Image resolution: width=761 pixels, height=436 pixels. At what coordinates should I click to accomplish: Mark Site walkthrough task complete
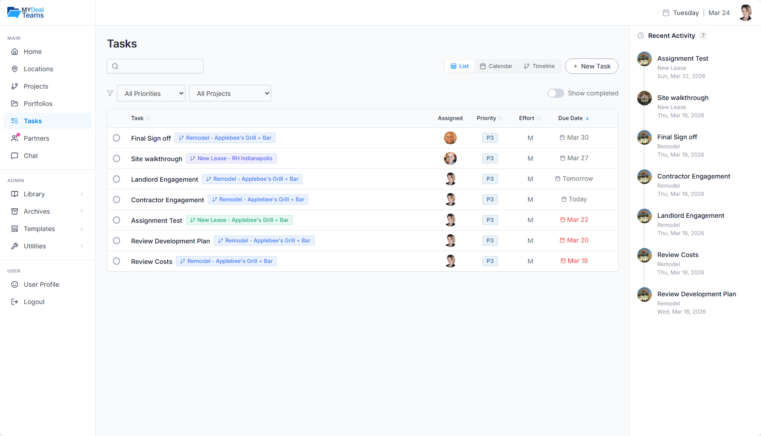(116, 158)
